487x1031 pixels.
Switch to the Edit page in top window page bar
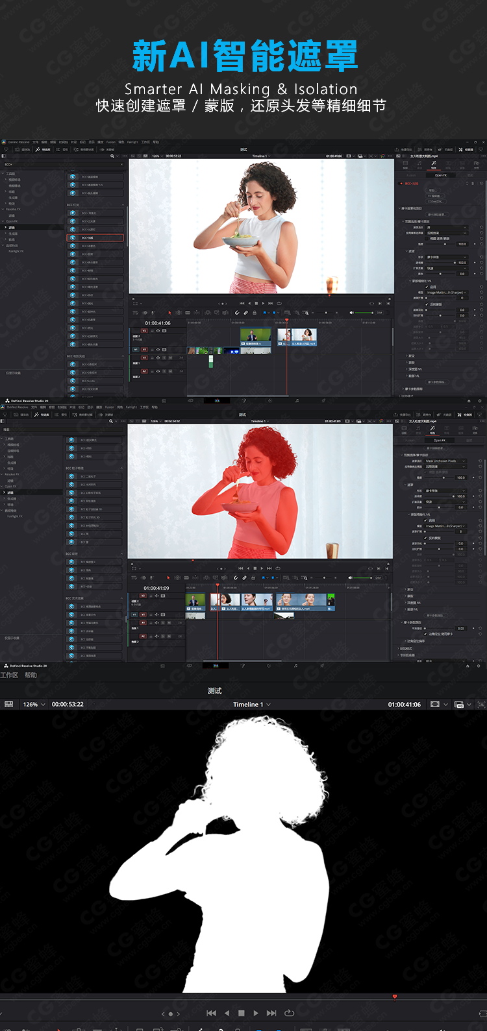click(x=217, y=401)
